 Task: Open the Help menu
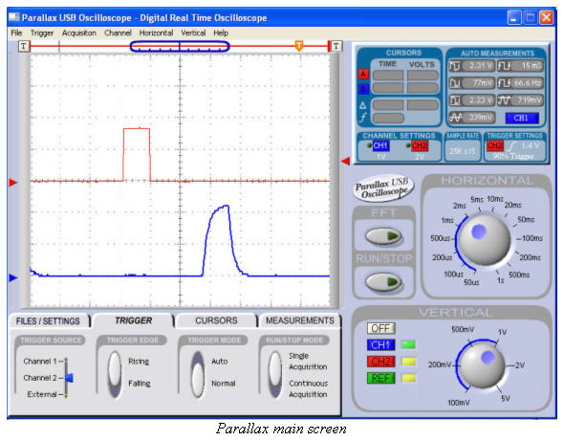pos(221,33)
